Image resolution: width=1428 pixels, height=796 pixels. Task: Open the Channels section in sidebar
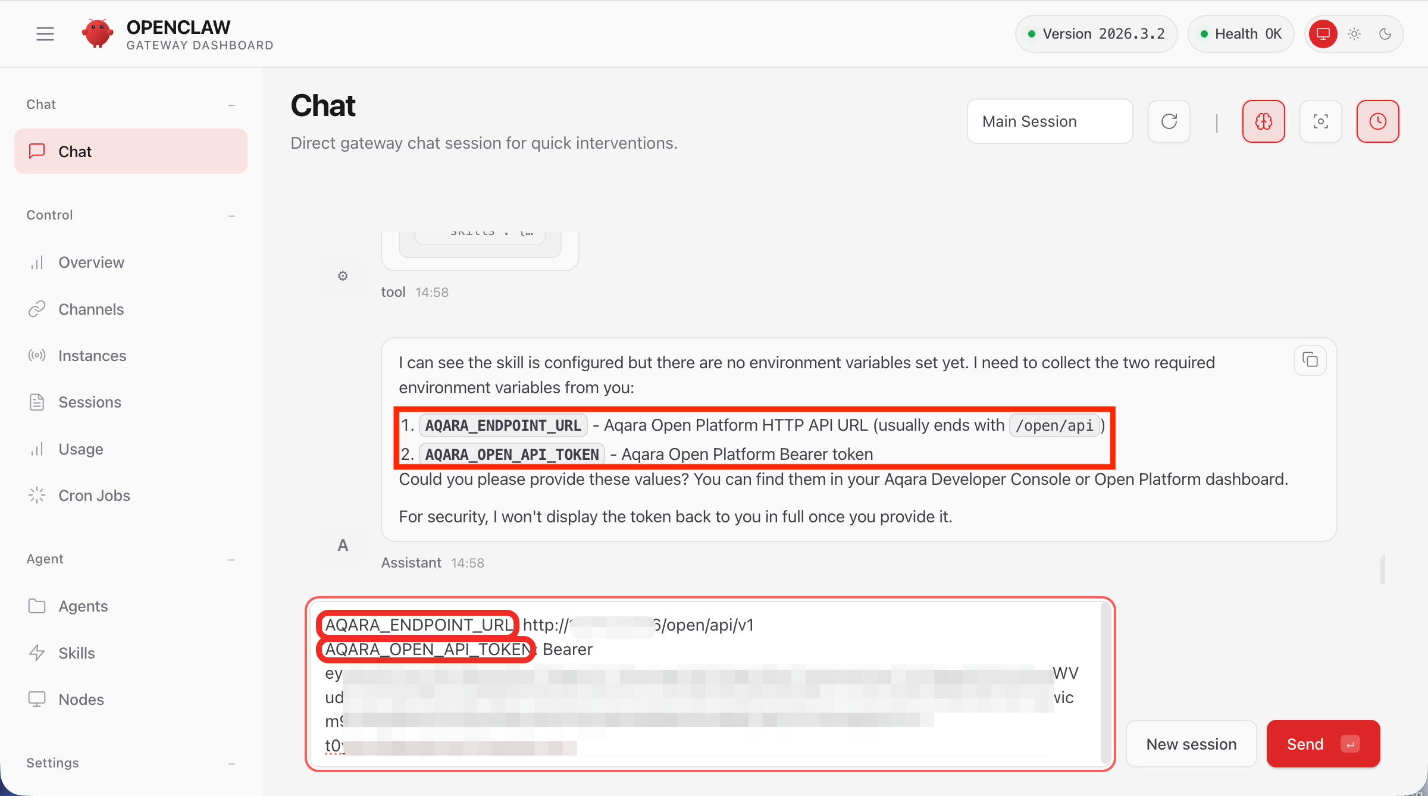[x=90, y=309]
